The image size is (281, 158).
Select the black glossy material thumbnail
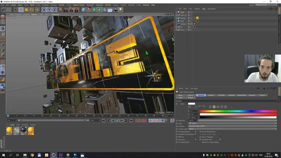[23, 131]
